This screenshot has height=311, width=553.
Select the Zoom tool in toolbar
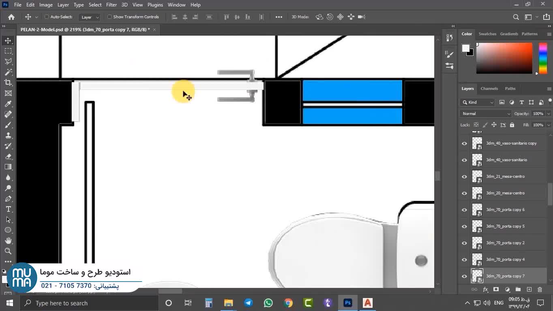(8, 251)
